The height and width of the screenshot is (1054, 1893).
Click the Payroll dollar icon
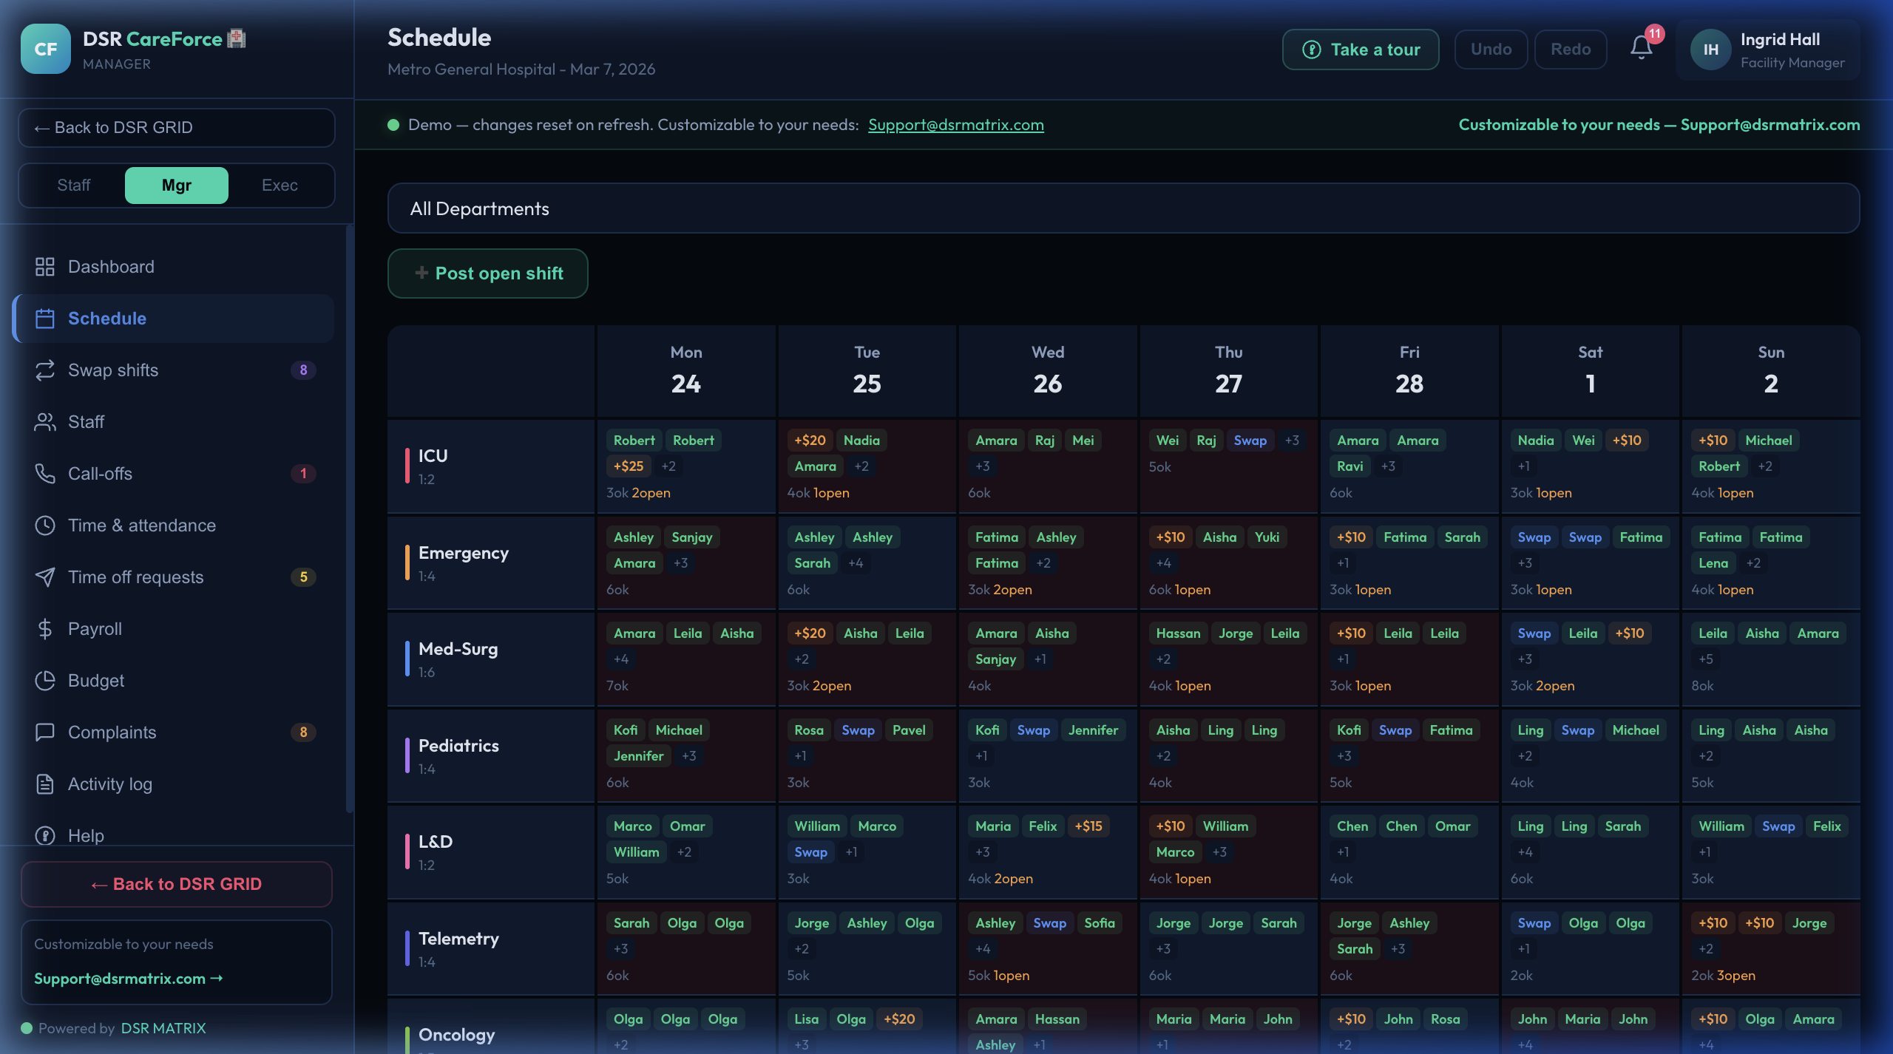click(x=45, y=629)
